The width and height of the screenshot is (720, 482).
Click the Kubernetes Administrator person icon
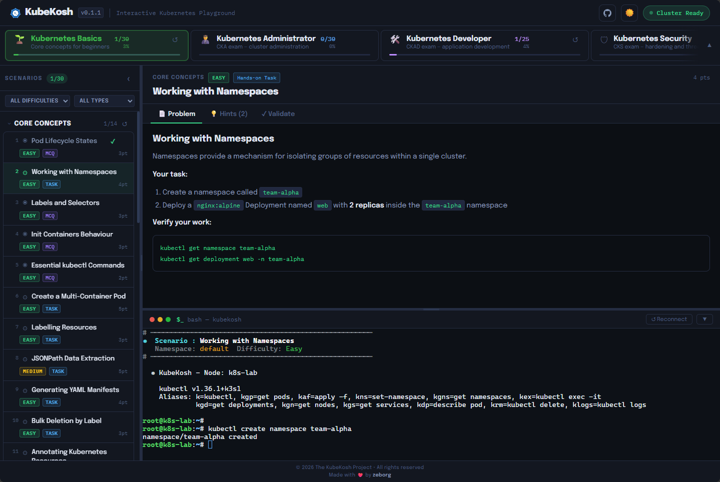point(205,39)
